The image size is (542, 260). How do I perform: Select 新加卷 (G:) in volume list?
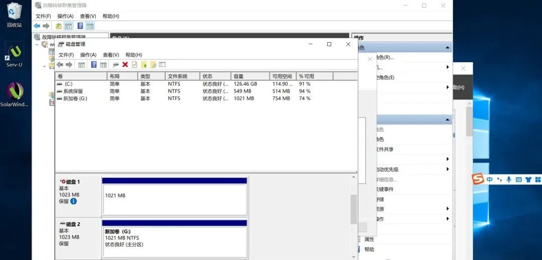(206, 98)
